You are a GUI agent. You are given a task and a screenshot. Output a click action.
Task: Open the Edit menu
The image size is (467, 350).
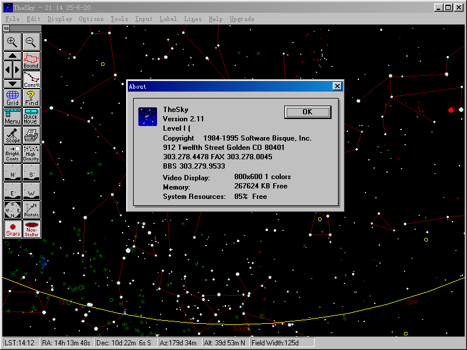tap(33, 19)
